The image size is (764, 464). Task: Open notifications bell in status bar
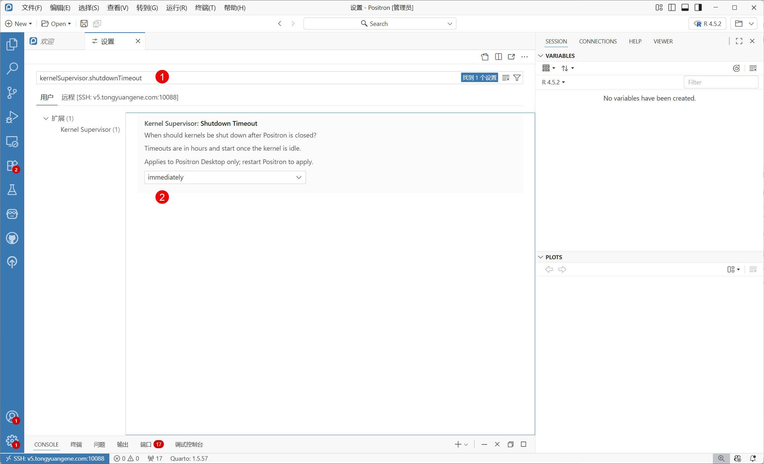click(753, 459)
